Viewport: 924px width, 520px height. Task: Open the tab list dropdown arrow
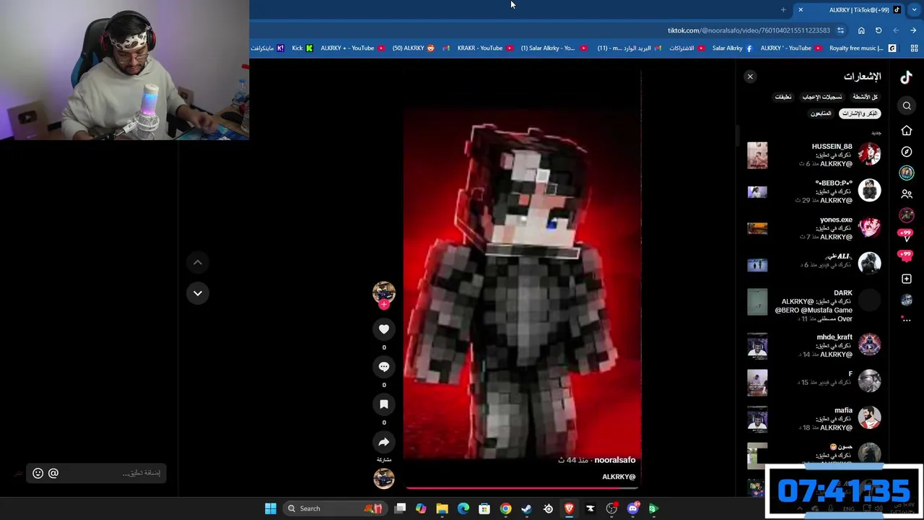tap(914, 9)
